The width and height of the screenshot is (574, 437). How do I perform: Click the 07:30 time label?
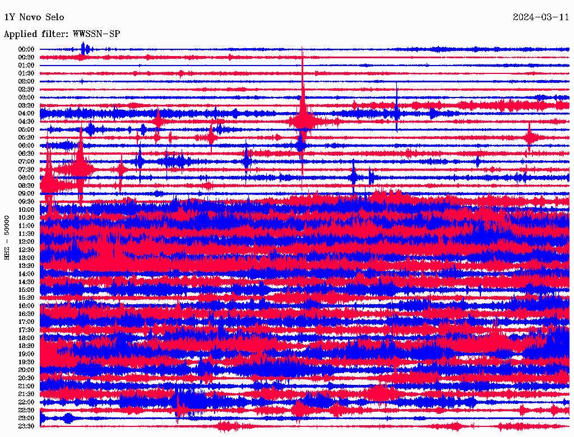(x=26, y=169)
